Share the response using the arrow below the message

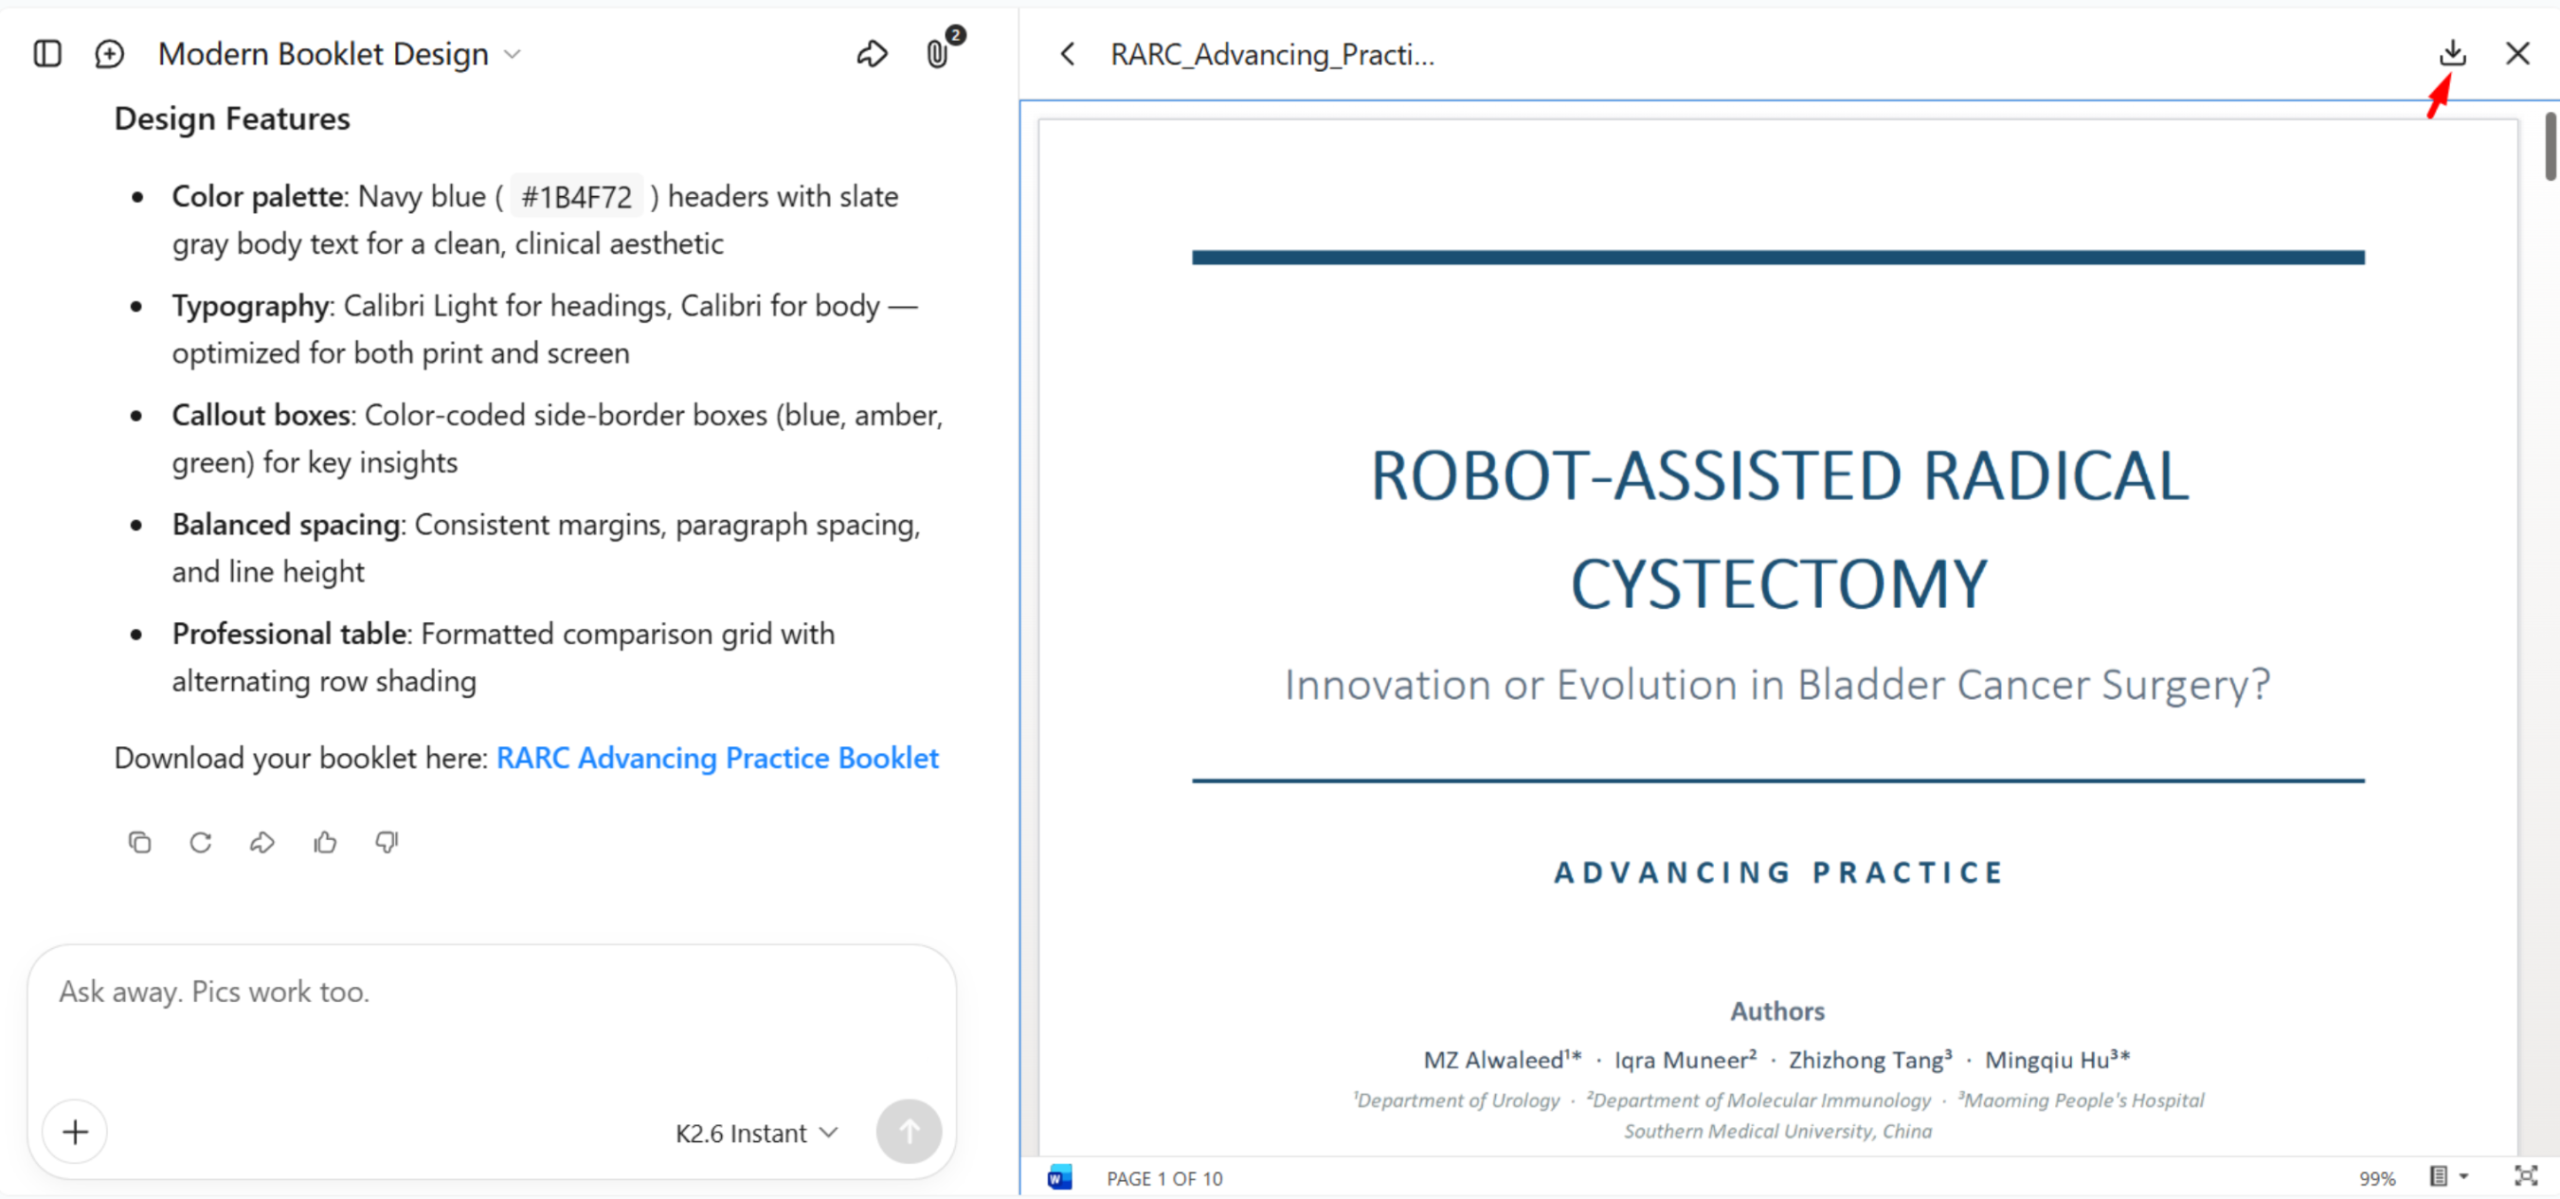[262, 842]
